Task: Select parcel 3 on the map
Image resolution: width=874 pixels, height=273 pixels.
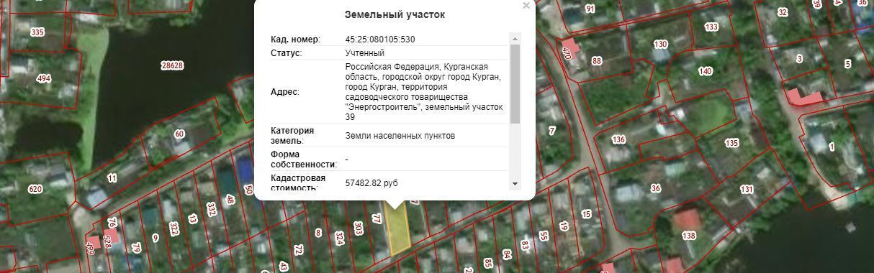Action: 799,58
